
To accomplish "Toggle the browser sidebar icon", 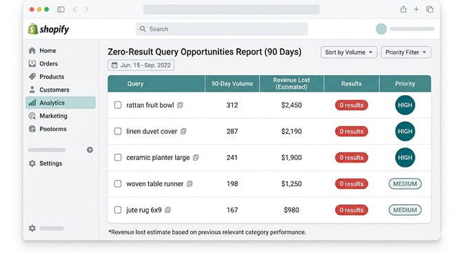I will [x=61, y=10].
